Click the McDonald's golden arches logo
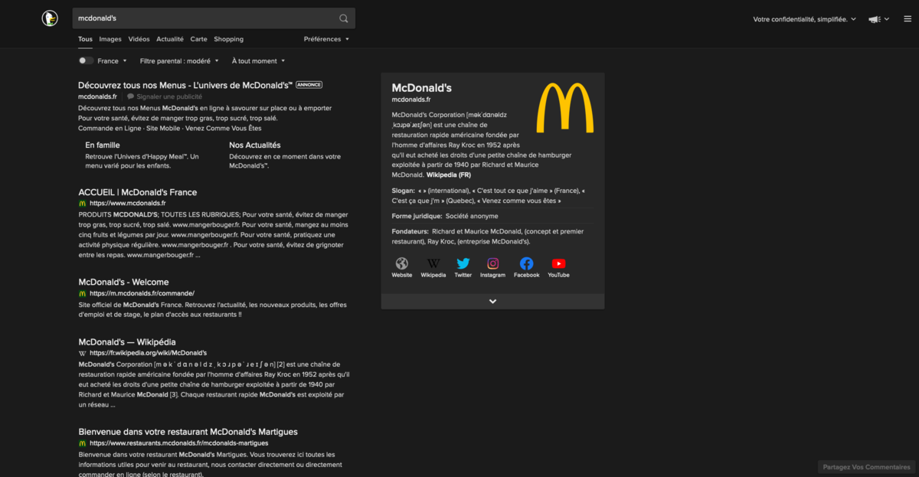Viewport: 919px width, 477px height. click(x=565, y=108)
